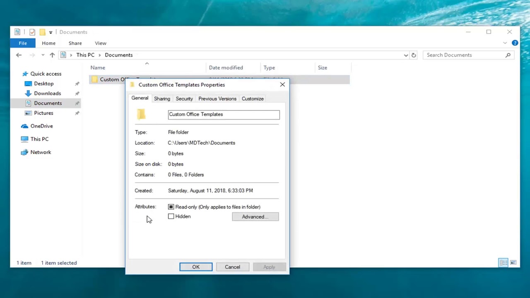Confirm Properties with OK button

(196, 267)
